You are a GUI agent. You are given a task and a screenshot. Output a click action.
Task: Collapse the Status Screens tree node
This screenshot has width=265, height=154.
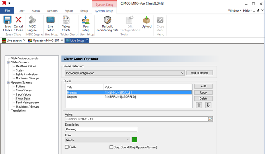coord(8,62)
